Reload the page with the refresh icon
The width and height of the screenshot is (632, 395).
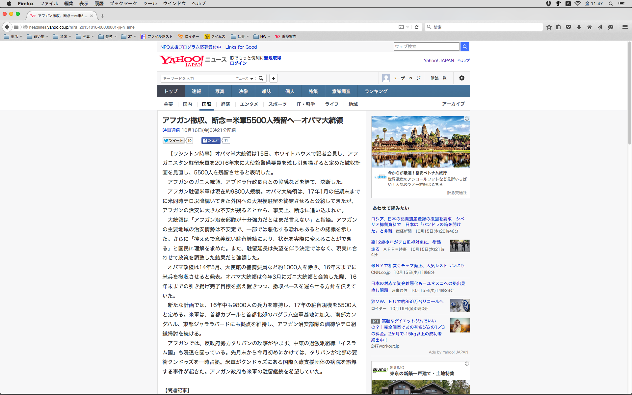416,27
